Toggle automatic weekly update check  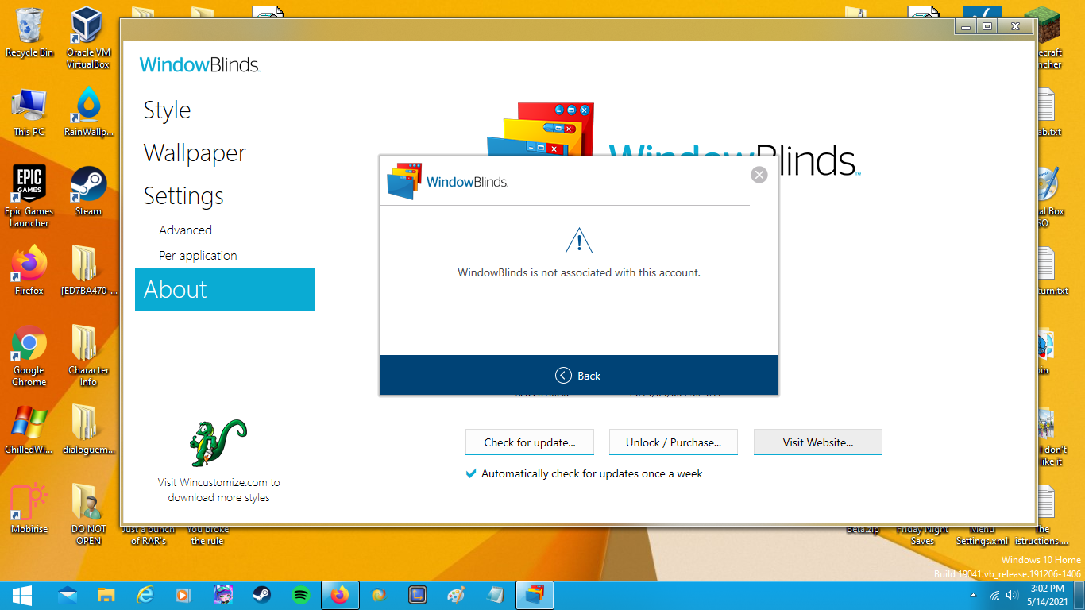(x=472, y=473)
